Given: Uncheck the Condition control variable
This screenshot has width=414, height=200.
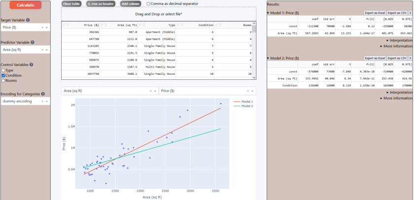Looking at the screenshot, I should pyautogui.click(x=3, y=75).
